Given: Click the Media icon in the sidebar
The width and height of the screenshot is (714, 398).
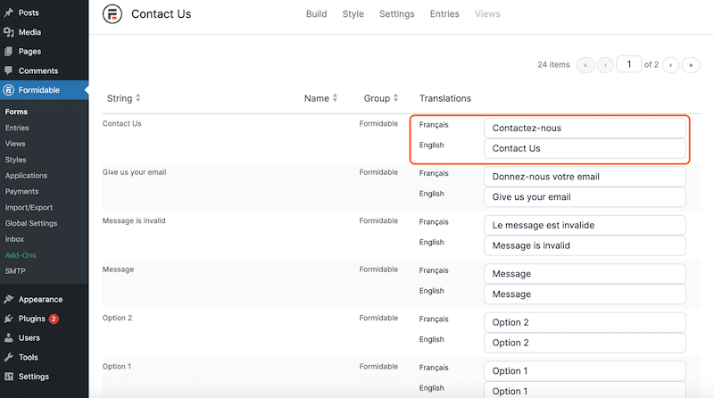Looking at the screenshot, I should [9, 32].
